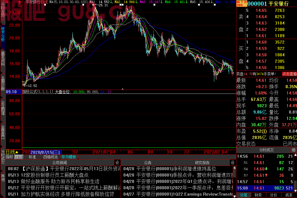This screenshot has width=297, height=198.
Task: Click the 12.52 low price label
Action: coord(32,86)
